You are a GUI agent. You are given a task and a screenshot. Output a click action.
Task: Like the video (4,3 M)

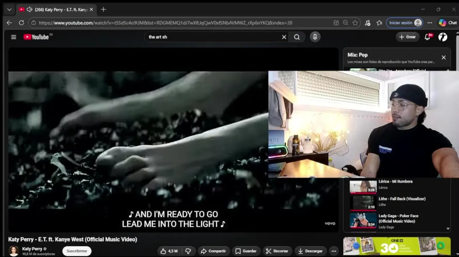pos(169,251)
